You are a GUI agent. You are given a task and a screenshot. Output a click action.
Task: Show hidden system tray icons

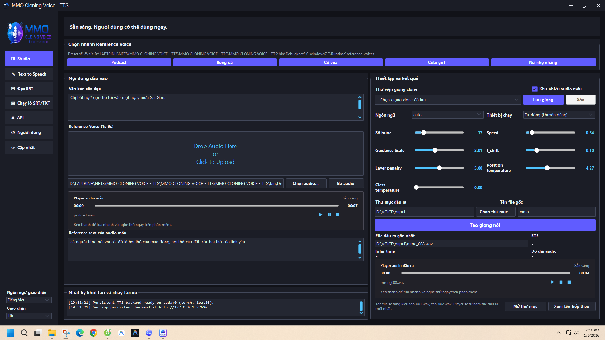click(x=558, y=333)
